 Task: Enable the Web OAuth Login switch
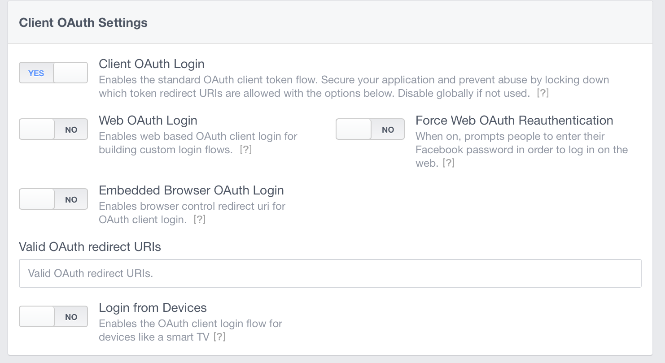pyautogui.click(x=53, y=129)
